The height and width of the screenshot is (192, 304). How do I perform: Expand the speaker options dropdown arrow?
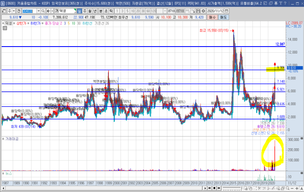click(52, 11)
